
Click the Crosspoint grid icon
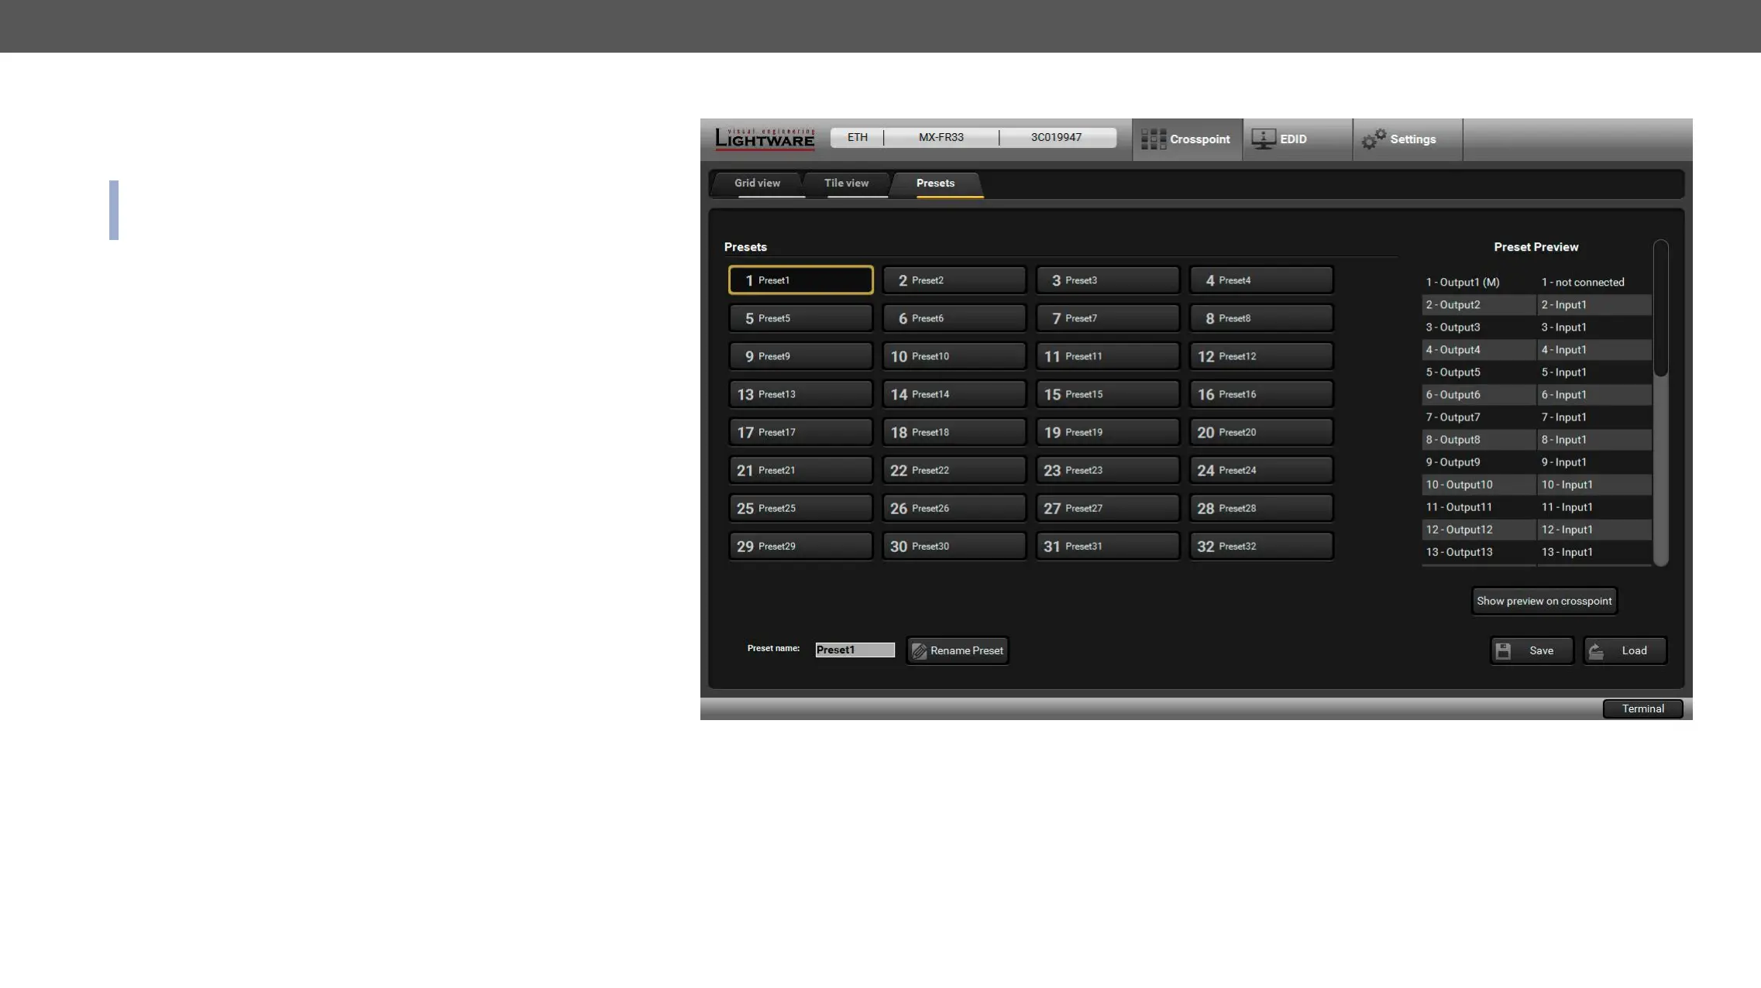pyautogui.click(x=1153, y=139)
